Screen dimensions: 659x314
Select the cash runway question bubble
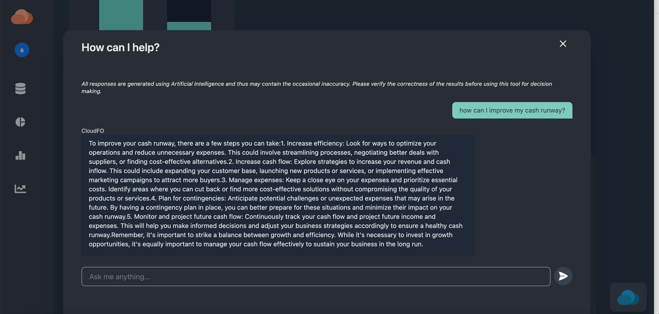[512, 110]
